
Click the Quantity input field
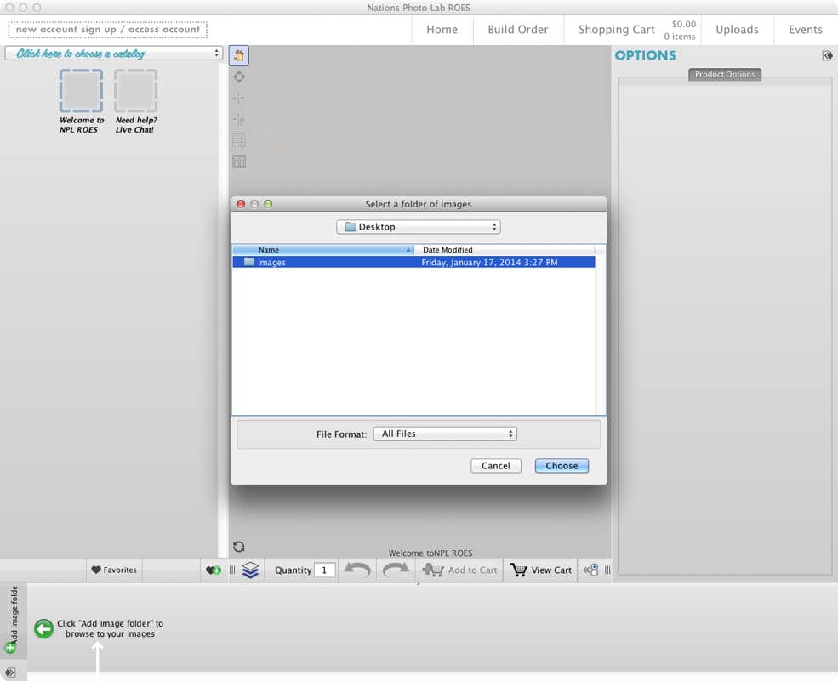(x=324, y=570)
